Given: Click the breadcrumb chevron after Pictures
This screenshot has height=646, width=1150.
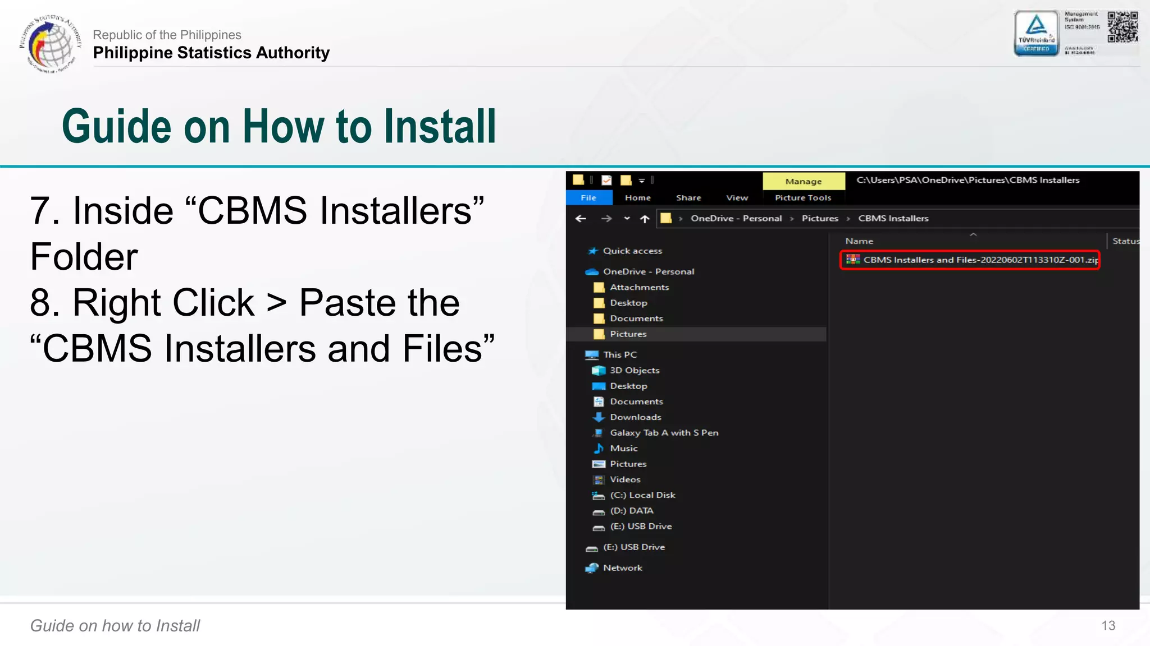Looking at the screenshot, I should [848, 219].
